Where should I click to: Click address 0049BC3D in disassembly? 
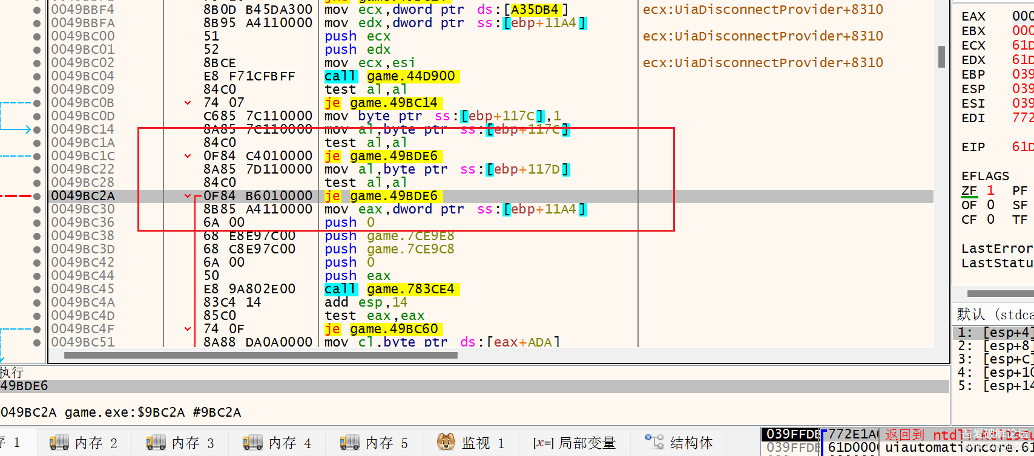83,249
